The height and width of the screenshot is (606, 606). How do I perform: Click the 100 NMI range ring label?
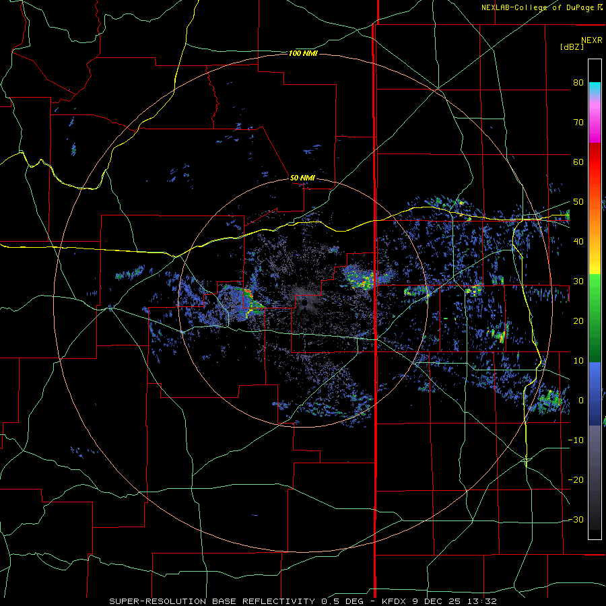[303, 53]
